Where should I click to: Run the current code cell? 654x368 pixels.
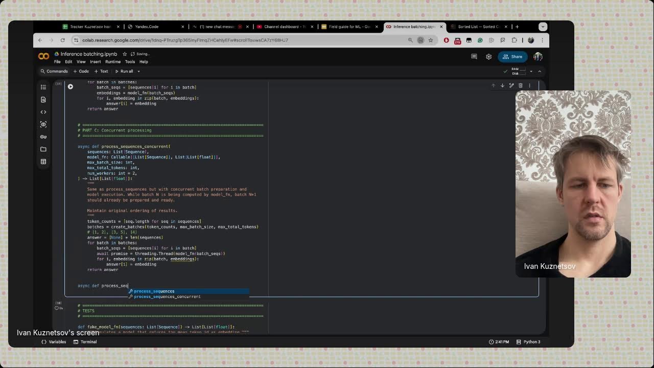point(71,86)
